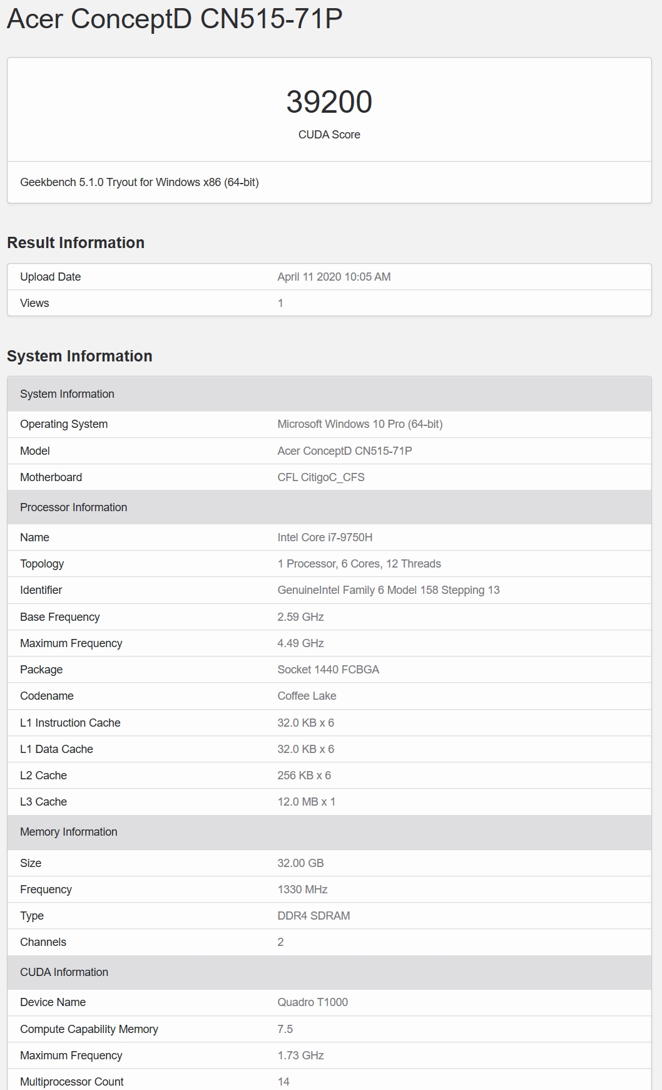Screen dimensions: 662x1090
Task: Click the Topology value with 6 Cores
Action: click(x=359, y=564)
